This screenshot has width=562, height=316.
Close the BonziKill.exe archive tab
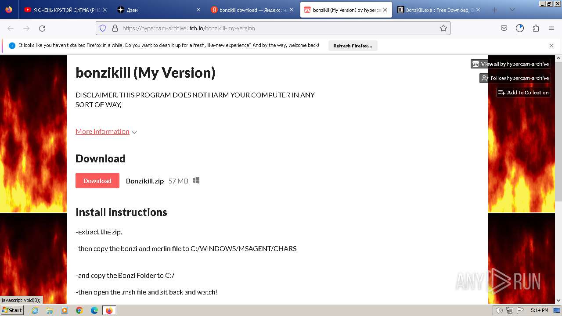click(x=478, y=10)
